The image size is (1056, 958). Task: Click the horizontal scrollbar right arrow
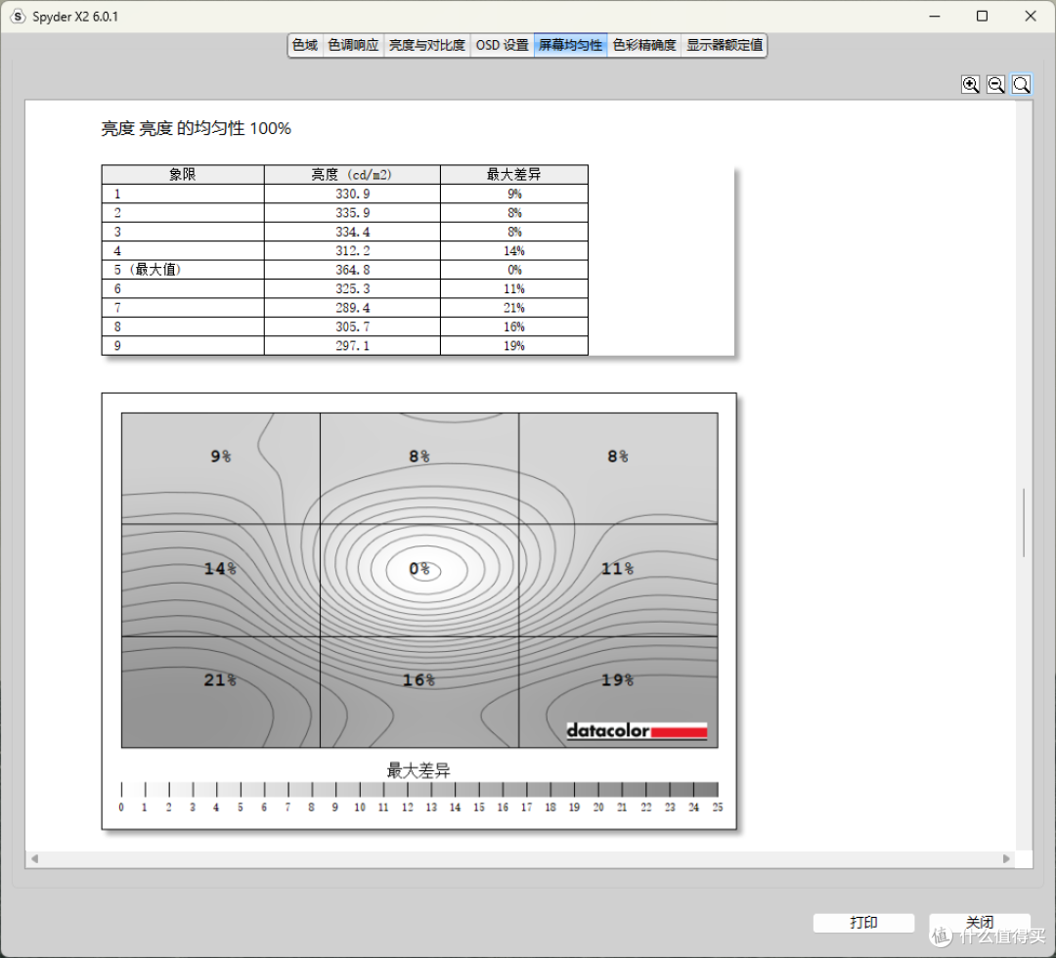(1006, 858)
